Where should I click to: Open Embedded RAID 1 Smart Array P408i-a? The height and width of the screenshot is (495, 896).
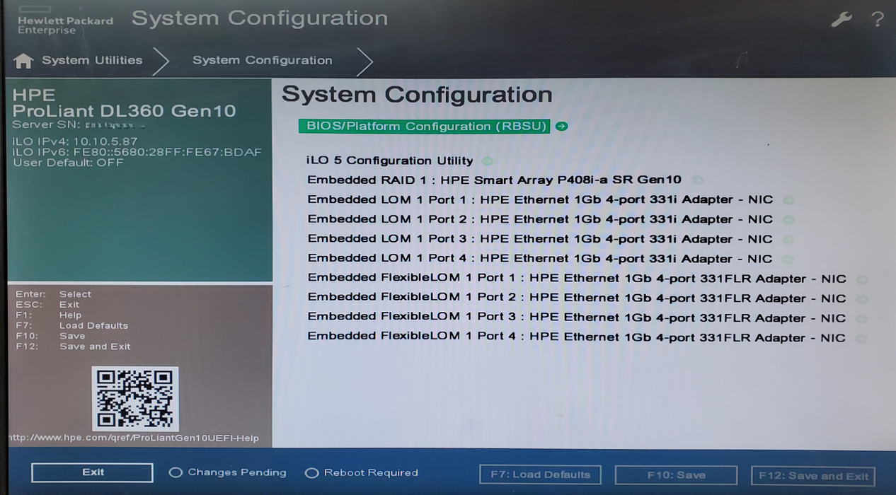pyautogui.click(x=494, y=180)
